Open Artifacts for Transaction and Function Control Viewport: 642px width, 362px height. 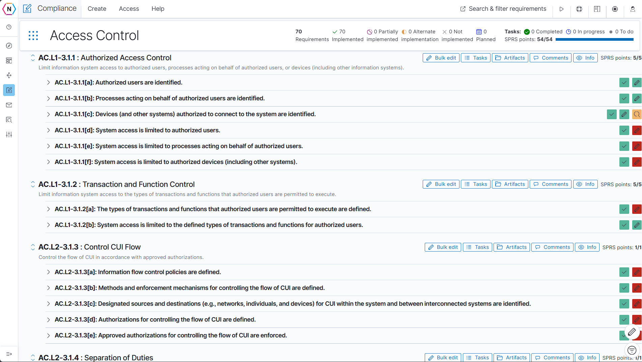(510, 184)
